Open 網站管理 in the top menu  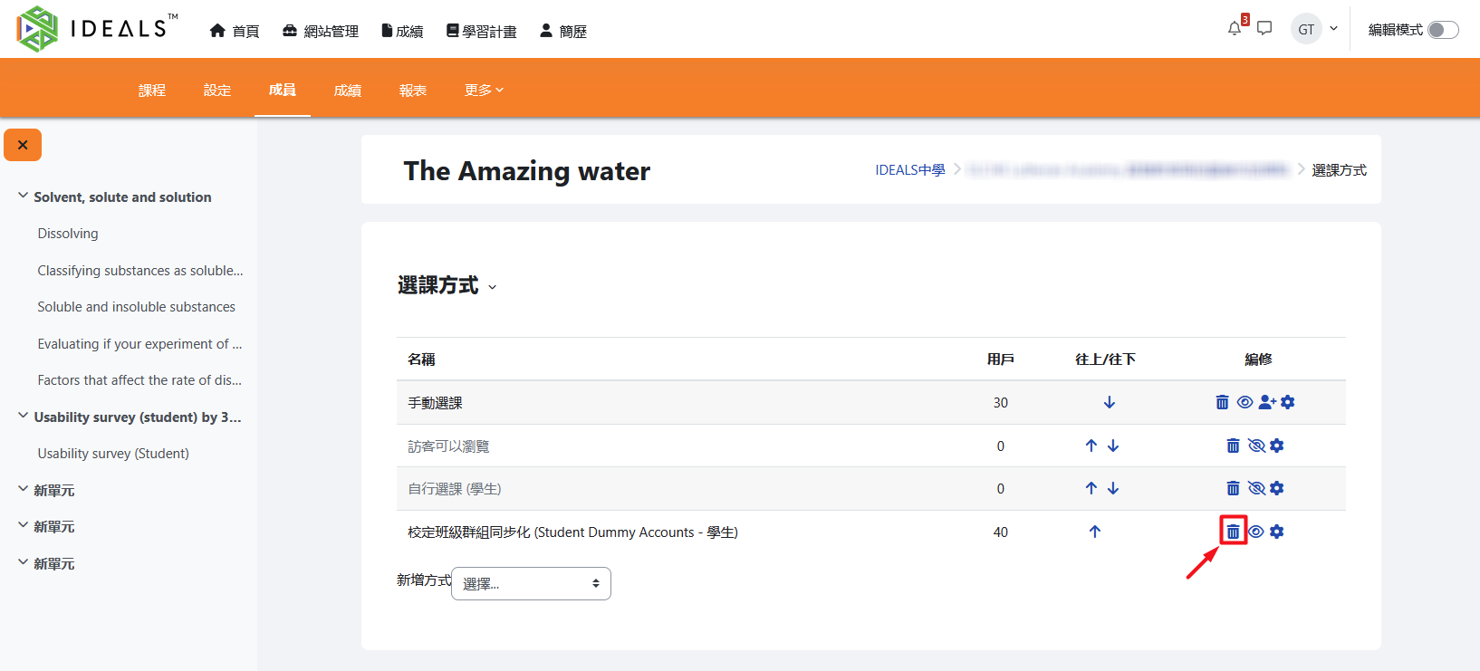321,31
